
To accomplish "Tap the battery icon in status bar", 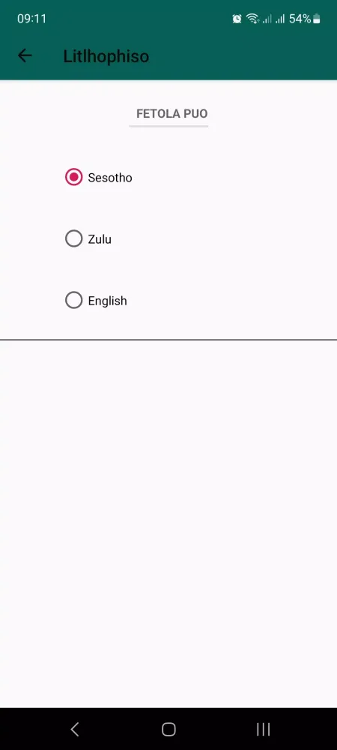I will [x=317, y=19].
